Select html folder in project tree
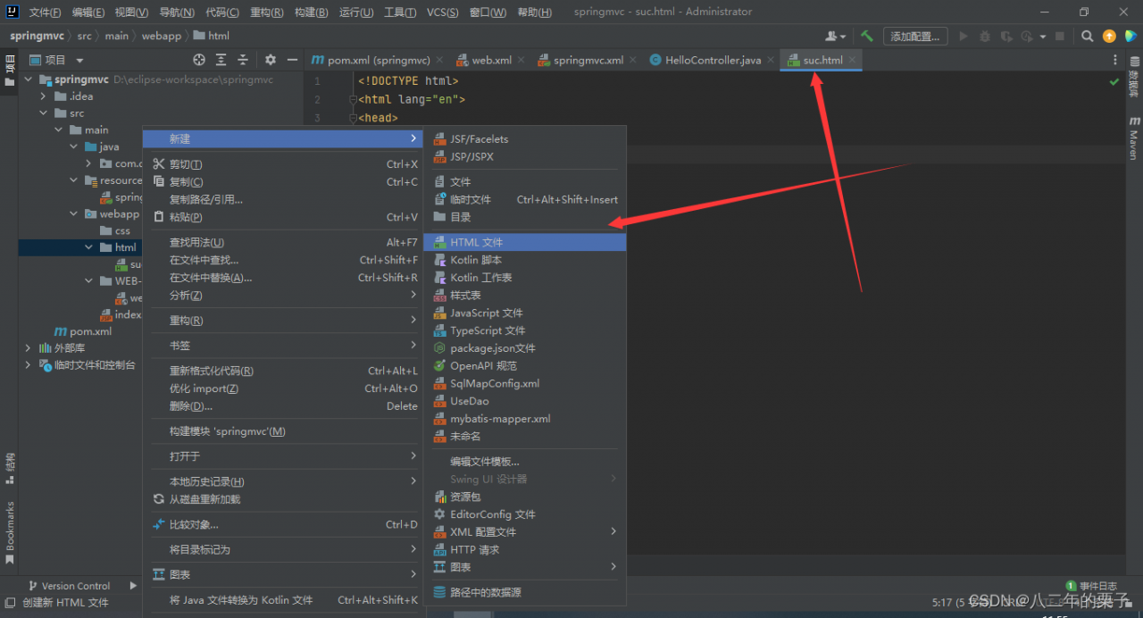 click(125, 247)
